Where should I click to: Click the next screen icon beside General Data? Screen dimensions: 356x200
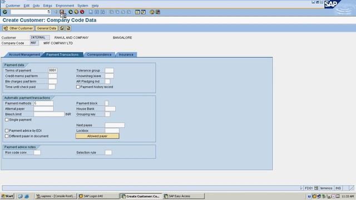68,28
